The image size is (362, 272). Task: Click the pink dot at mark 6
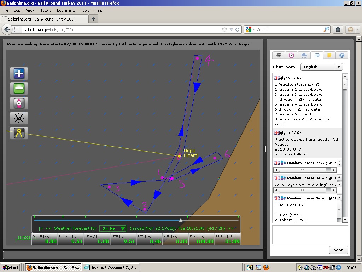pyautogui.click(x=215, y=158)
